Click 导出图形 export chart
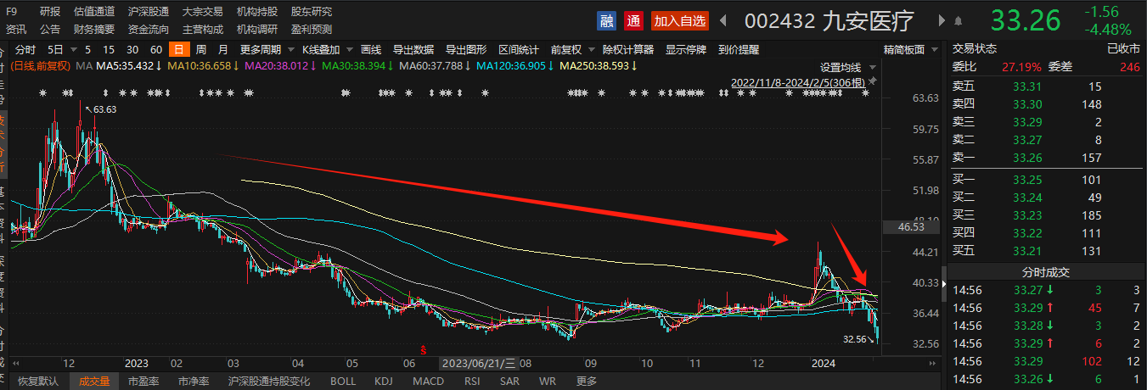Screen dimensions: 1147x390 click(466, 49)
